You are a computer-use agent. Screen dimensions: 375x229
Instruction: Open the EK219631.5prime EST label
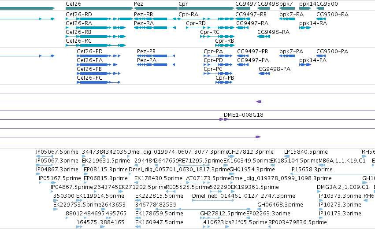106,161
